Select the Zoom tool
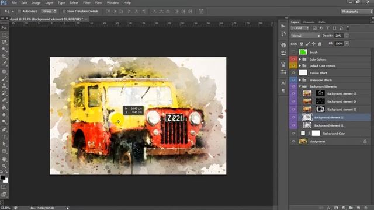This screenshot has width=374, height=210. click(4, 166)
